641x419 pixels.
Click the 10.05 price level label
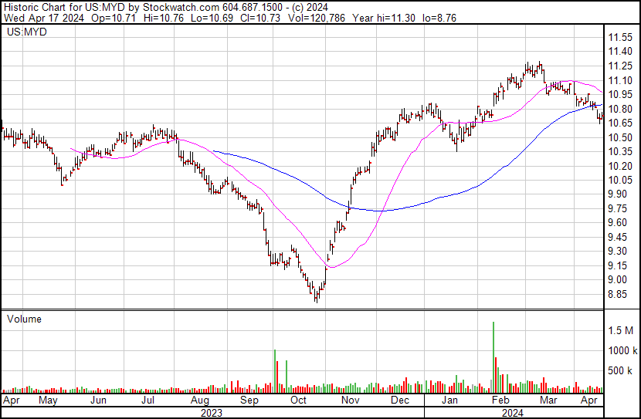620,180
